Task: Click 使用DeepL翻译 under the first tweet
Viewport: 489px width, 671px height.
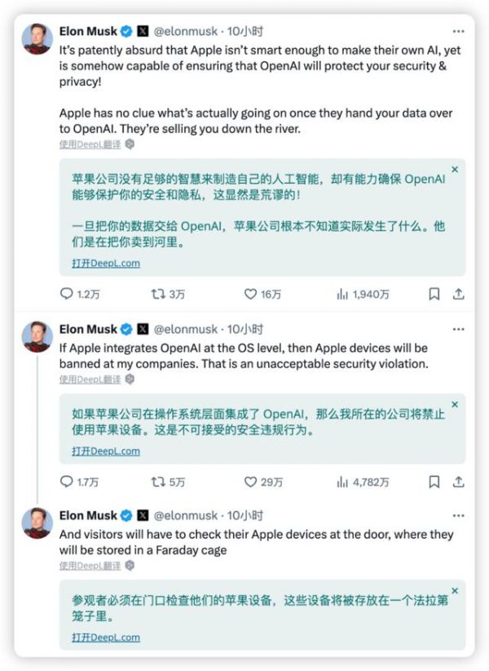Action: (90, 144)
